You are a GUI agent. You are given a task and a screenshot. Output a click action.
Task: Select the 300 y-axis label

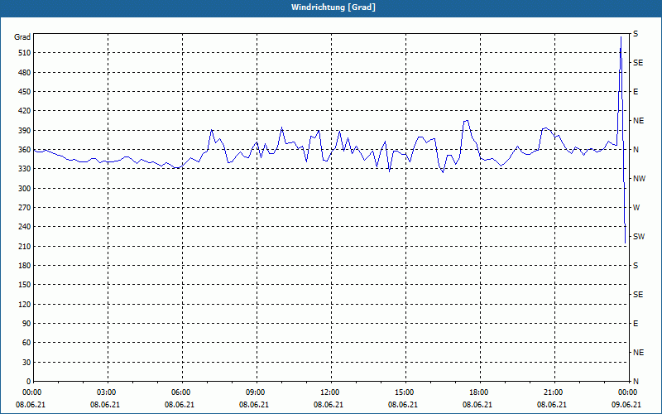[24, 188]
